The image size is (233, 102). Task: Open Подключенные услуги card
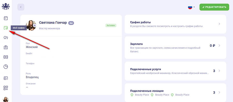click(x=175, y=71)
